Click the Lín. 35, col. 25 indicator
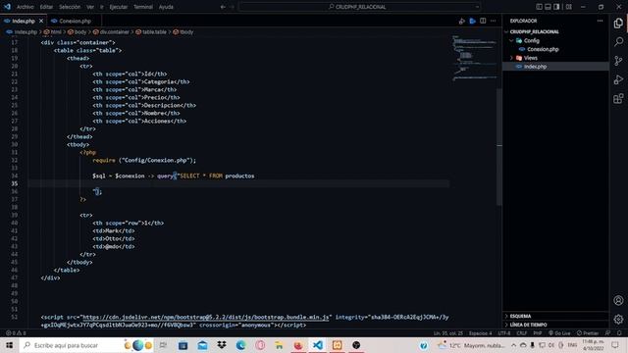Viewport: 628px width, 353px height. (x=447, y=333)
